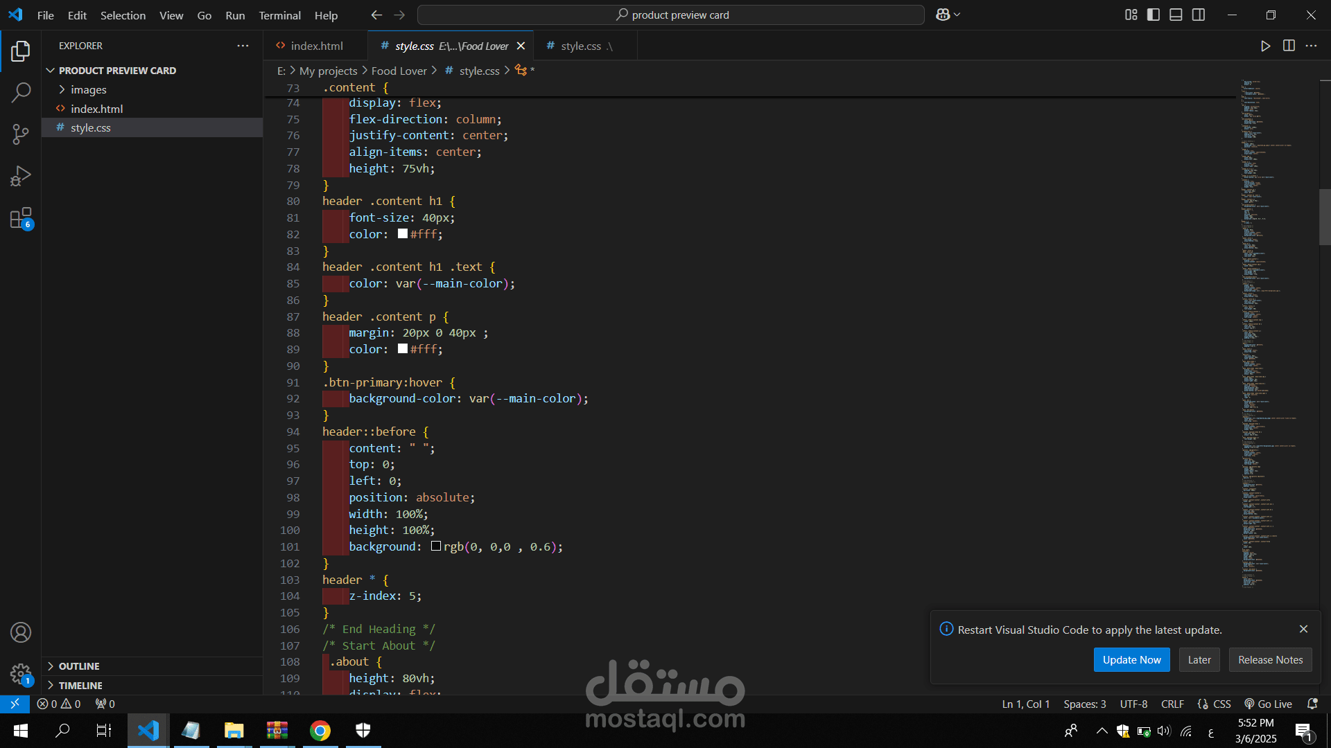This screenshot has width=1331, height=748.
Task: Expand the TIMELINE section
Action: (80, 685)
